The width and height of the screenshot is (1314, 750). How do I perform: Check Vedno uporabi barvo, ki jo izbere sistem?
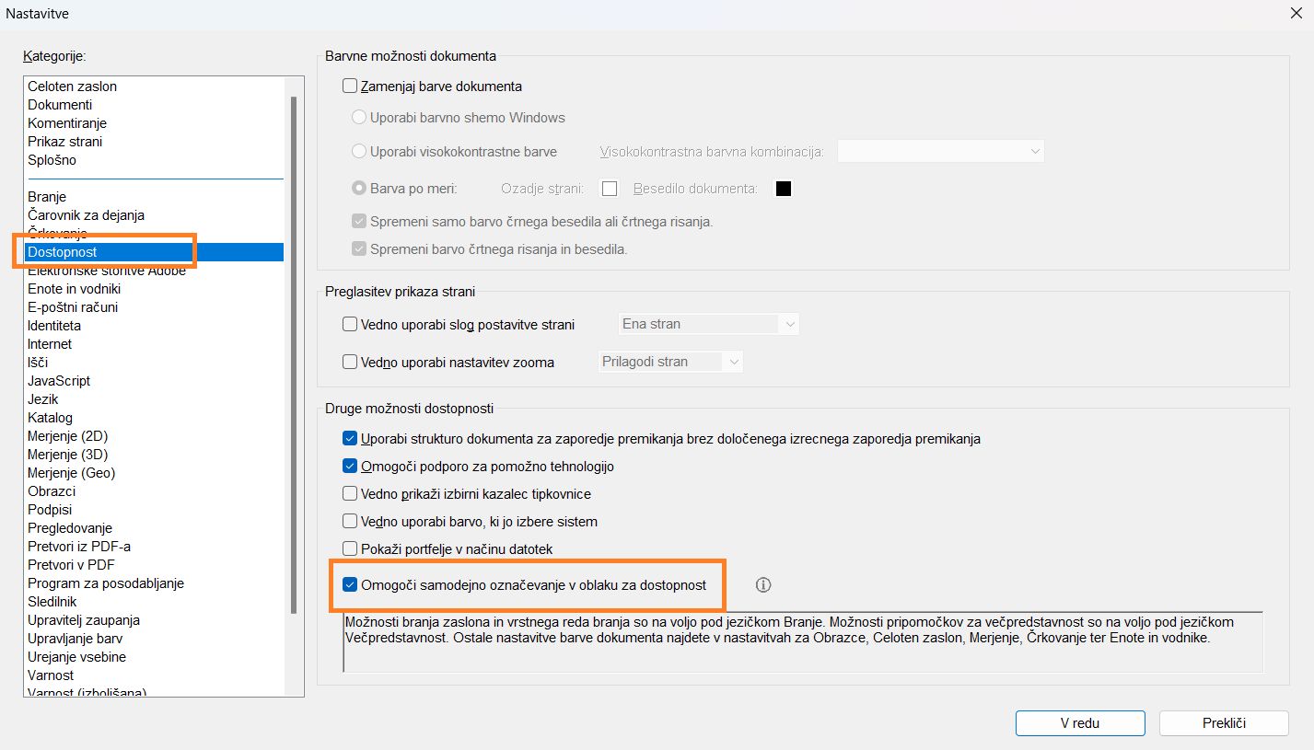350,522
